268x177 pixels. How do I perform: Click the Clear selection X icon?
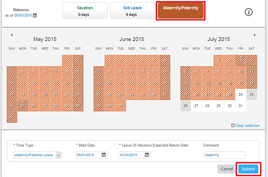click(233, 126)
